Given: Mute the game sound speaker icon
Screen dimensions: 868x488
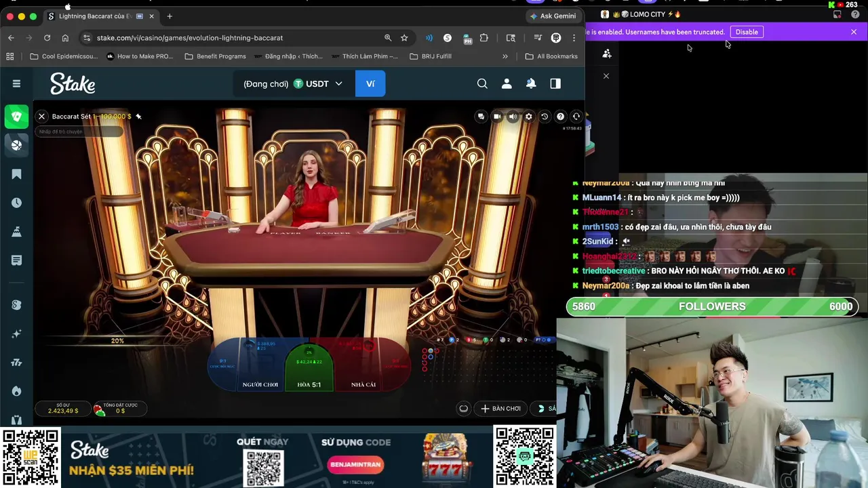Looking at the screenshot, I should click(x=513, y=117).
